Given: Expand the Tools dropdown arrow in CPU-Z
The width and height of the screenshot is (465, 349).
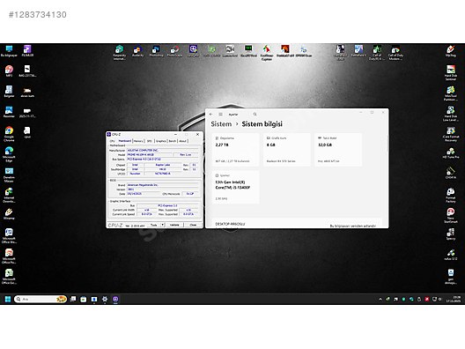Looking at the screenshot, I should coord(163,225).
